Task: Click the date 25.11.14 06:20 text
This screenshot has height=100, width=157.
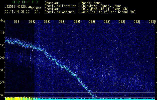Action: click(17, 12)
